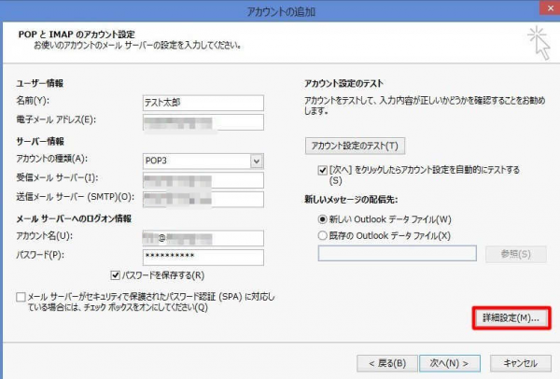560x379 pixels.
Task: Focus the 電子メール アドレス(E) field
Action: click(x=203, y=120)
